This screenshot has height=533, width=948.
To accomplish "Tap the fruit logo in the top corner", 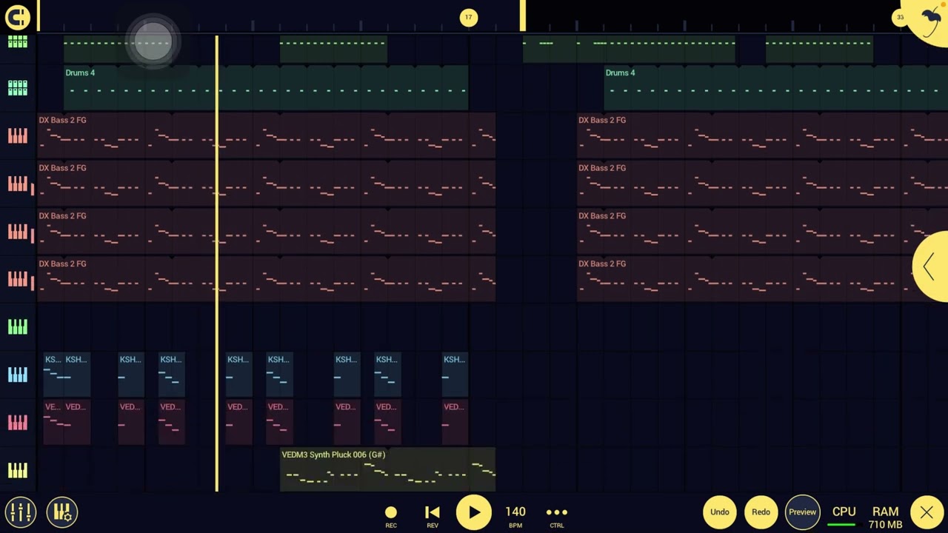I will (x=930, y=20).
